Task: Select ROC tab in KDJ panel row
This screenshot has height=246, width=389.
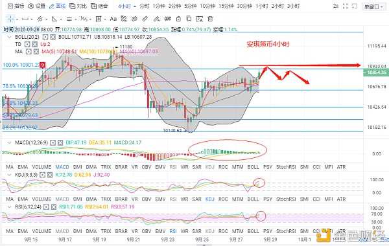Action: (x=223, y=199)
